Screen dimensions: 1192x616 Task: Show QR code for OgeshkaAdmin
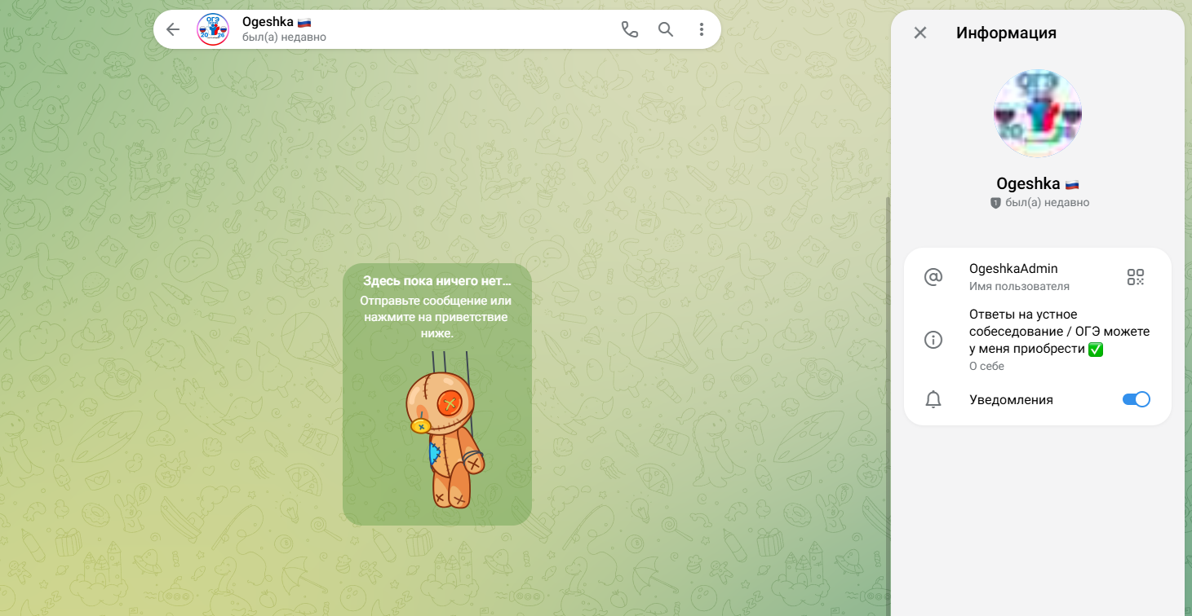(x=1136, y=277)
